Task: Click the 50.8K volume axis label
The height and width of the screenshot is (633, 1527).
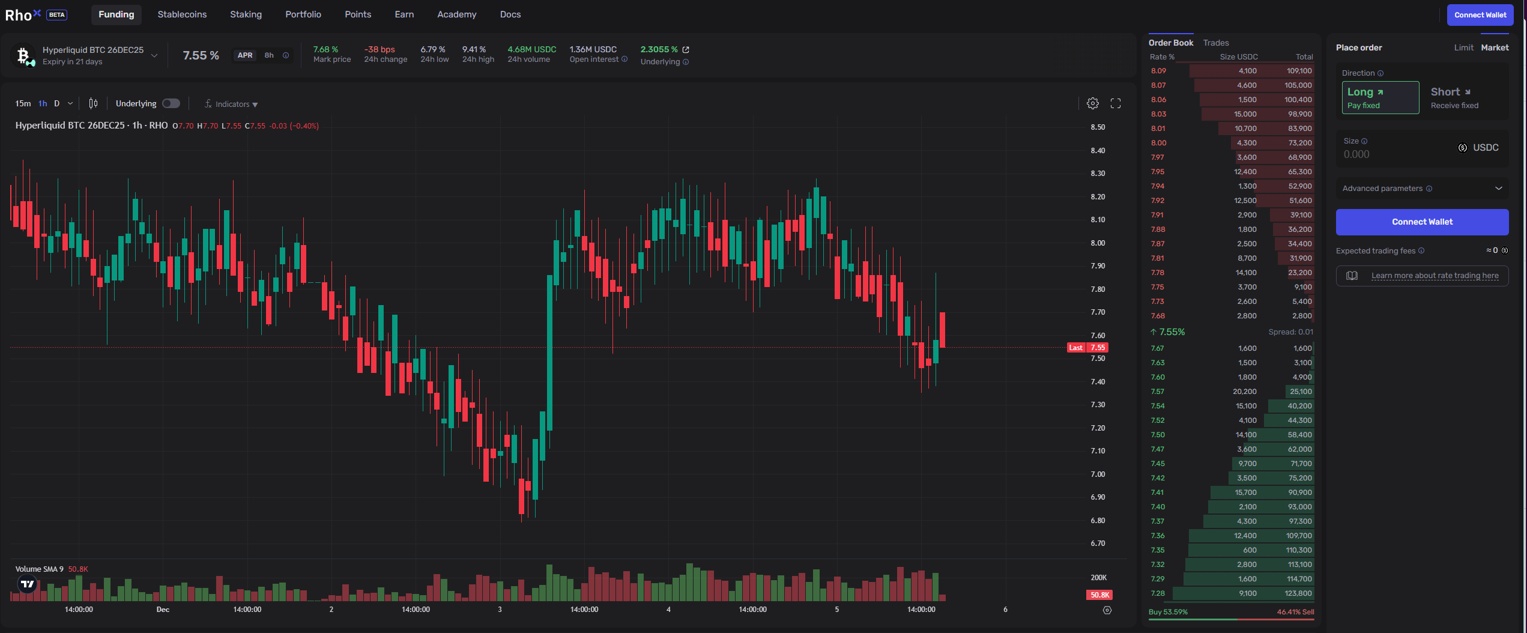Action: tap(1099, 595)
